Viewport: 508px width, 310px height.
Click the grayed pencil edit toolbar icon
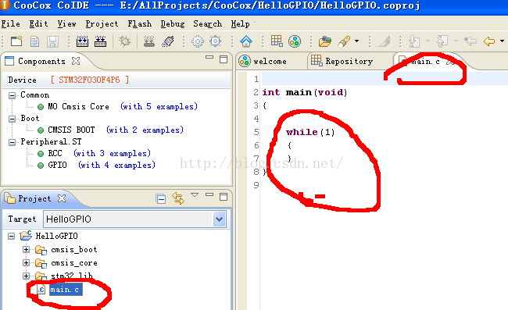(385, 41)
